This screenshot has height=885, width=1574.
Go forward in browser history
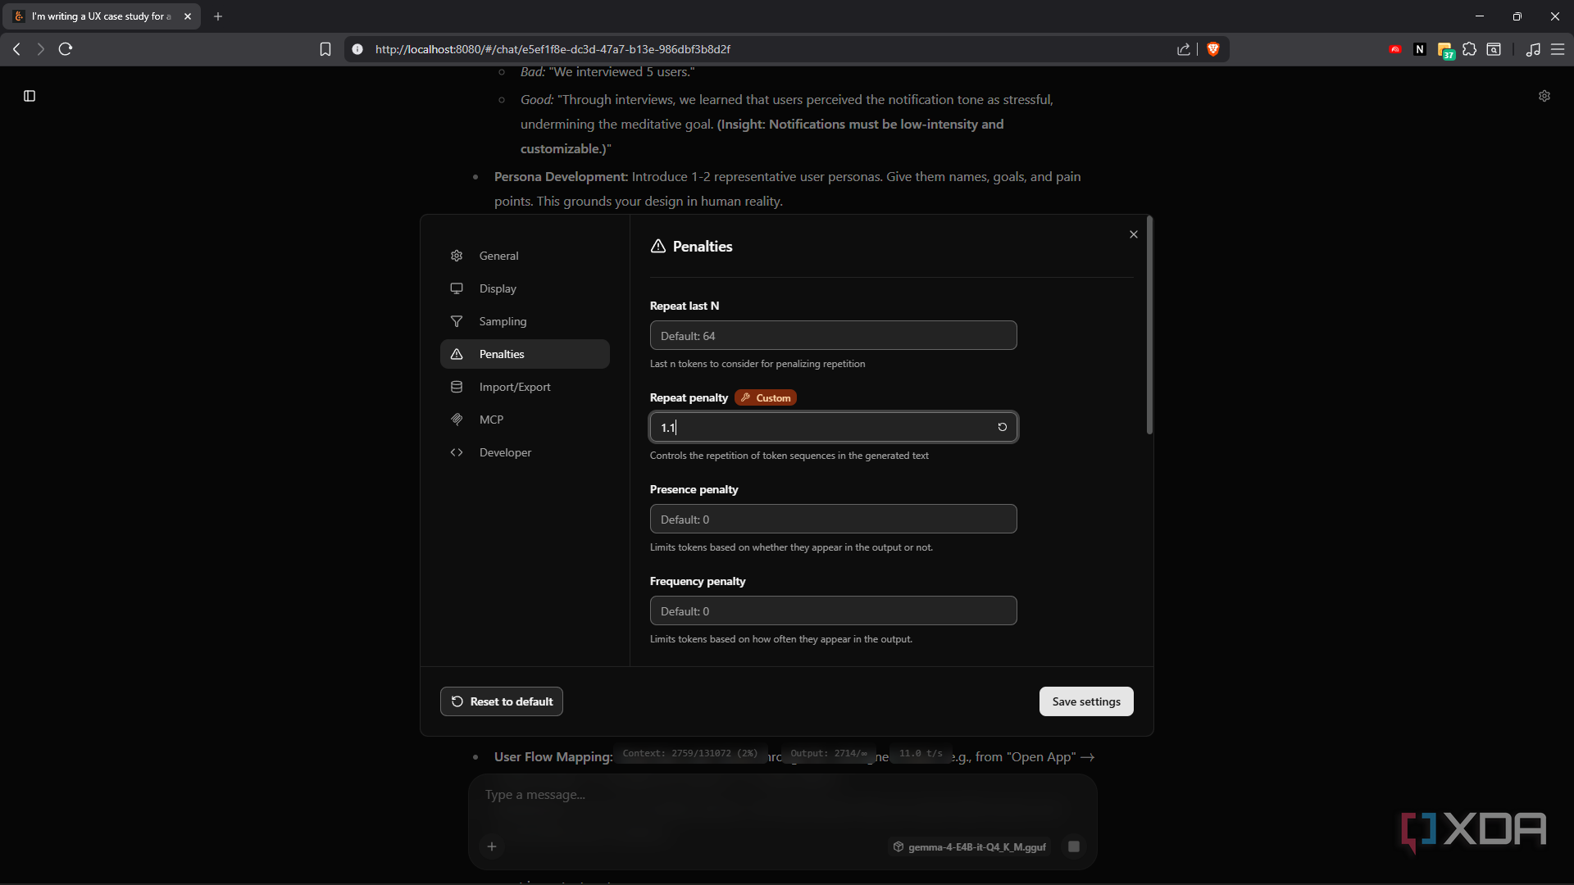click(x=40, y=49)
